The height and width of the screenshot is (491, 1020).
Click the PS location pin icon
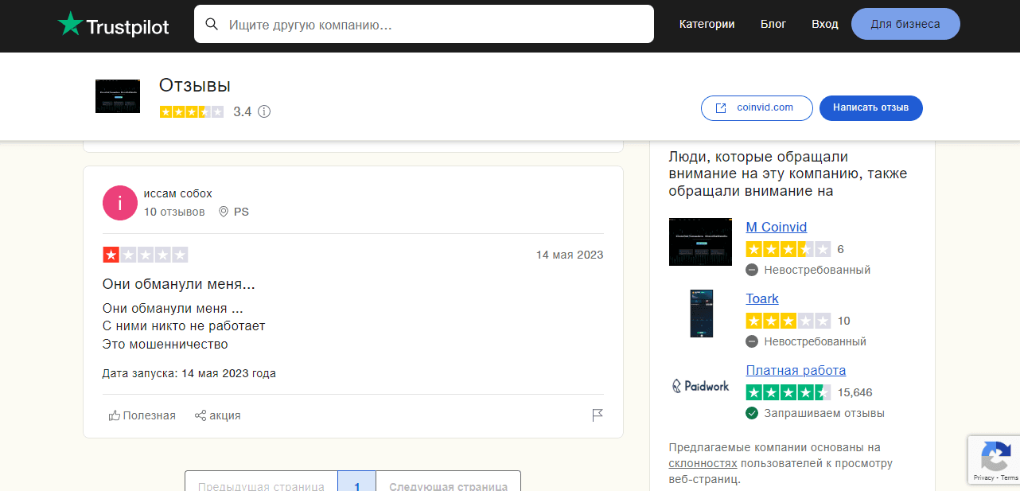coord(224,212)
